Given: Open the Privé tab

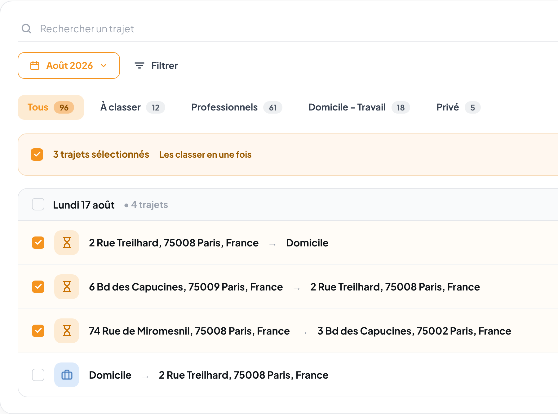Looking at the screenshot, I should pyautogui.click(x=458, y=107).
